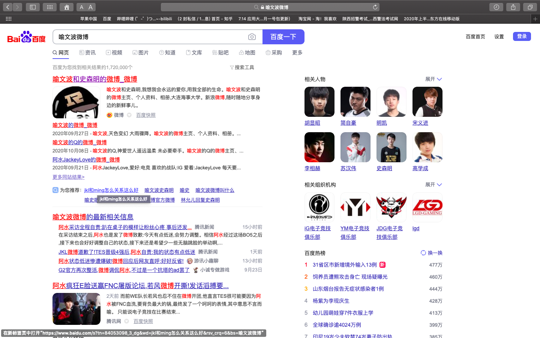Switch to the 资讯 tab
540x338 pixels.
tap(87, 53)
